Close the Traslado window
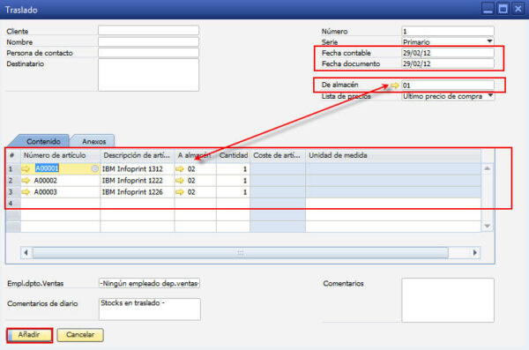Viewport: 529px width, 350px height. pos(518,9)
